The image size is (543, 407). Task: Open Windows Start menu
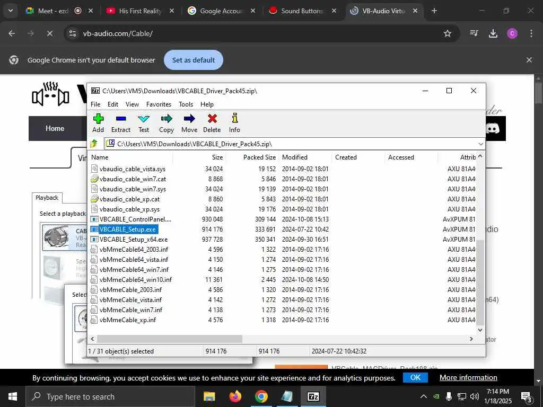click(13, 396)
